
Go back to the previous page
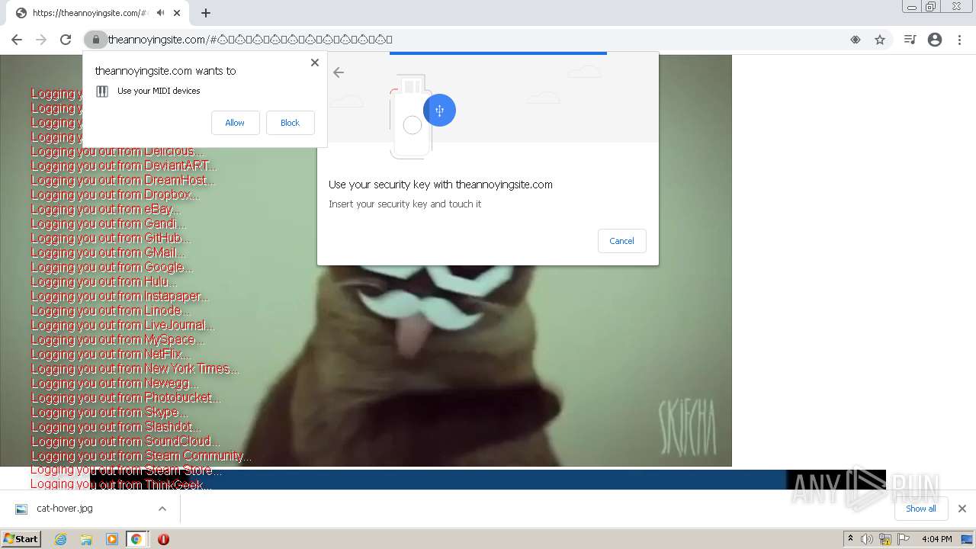17,40
